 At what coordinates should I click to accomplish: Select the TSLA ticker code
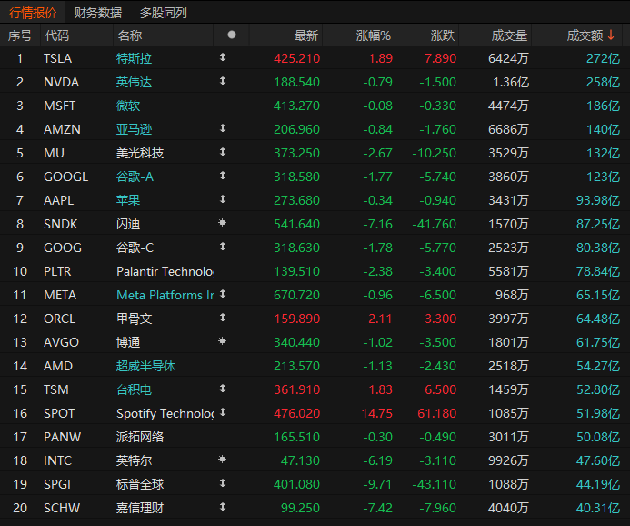57,59
